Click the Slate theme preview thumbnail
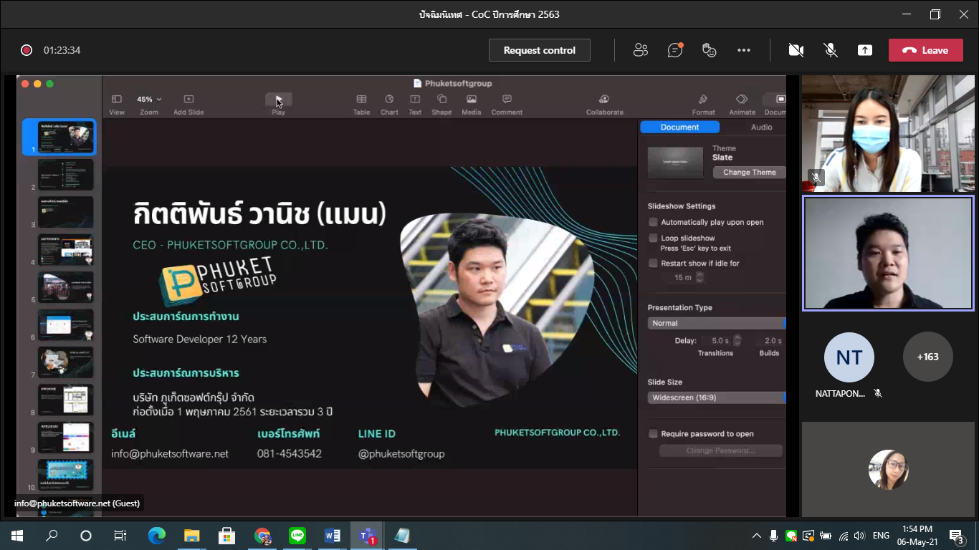Image resolution: width=979 pixels, height=550 pixels. pos(675,163)
